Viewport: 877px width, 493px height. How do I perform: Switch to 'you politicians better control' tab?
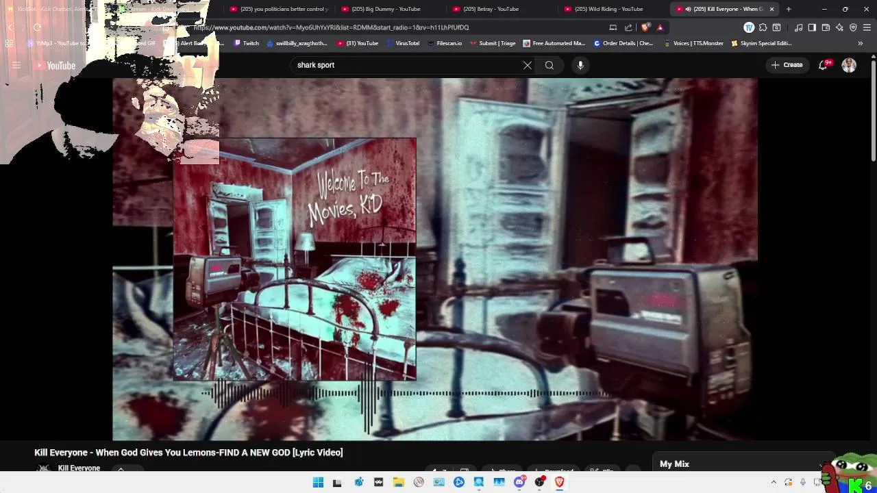[x=280, y=9]
